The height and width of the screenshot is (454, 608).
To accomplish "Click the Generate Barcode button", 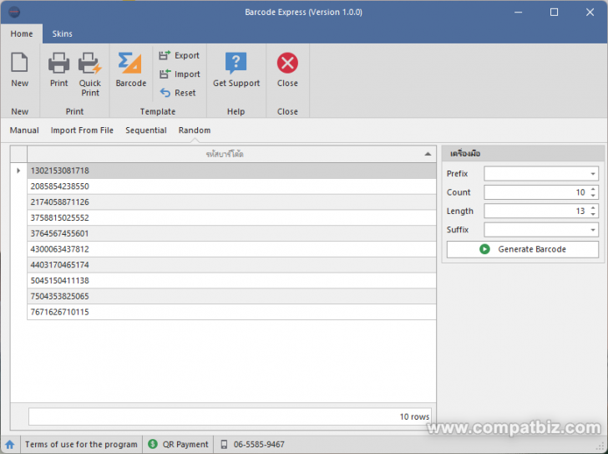I will point(522,249).
